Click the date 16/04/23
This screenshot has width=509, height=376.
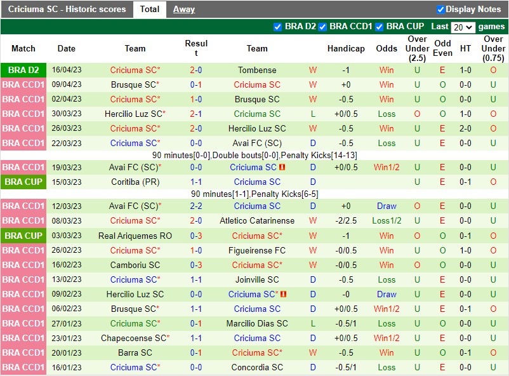67,70
